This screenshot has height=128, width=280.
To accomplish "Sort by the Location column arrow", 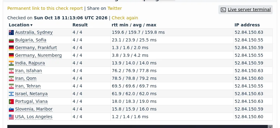I will [32, 25].
